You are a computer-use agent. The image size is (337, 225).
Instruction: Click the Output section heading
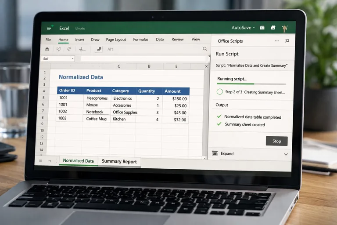pyautogui.click(x=222, y=105)
